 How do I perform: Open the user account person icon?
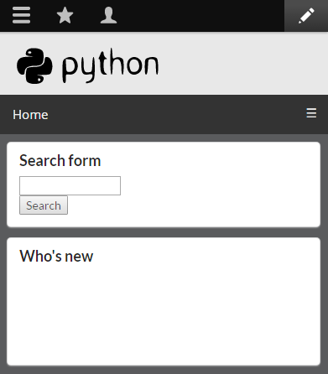pos(108,15)
